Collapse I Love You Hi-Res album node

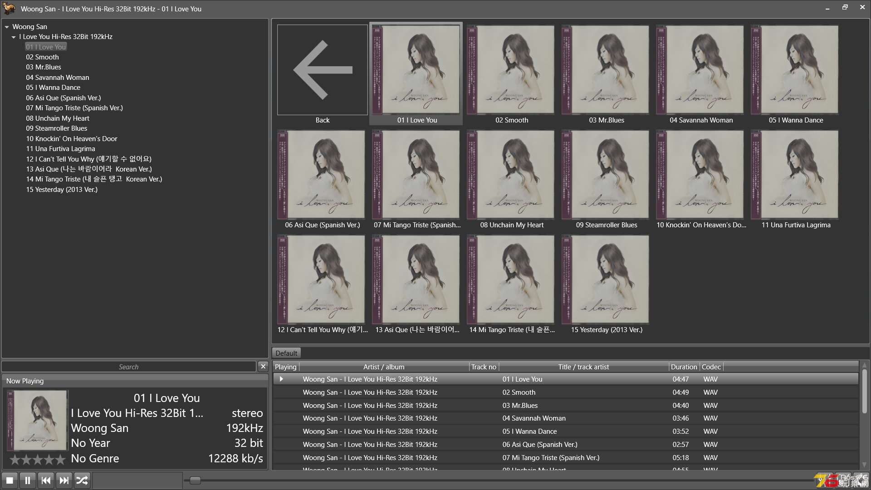point(14,37)
